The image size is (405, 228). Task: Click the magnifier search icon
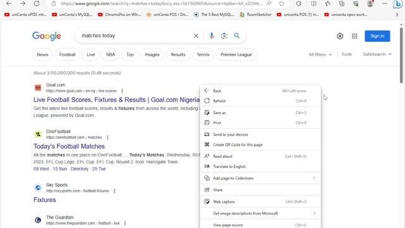coord(237,36)
